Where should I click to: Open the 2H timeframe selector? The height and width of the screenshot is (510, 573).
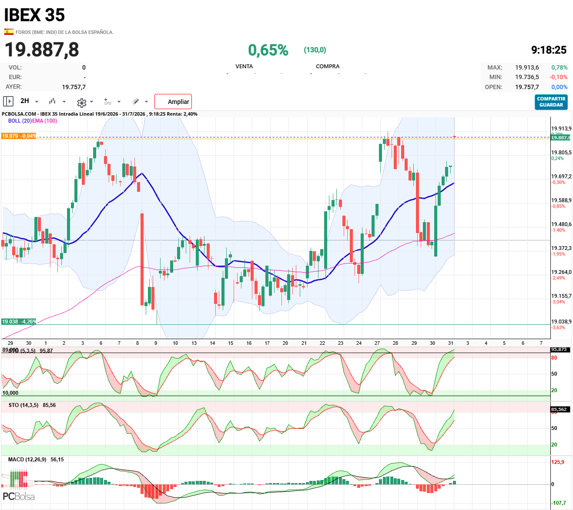pos(25,101)
